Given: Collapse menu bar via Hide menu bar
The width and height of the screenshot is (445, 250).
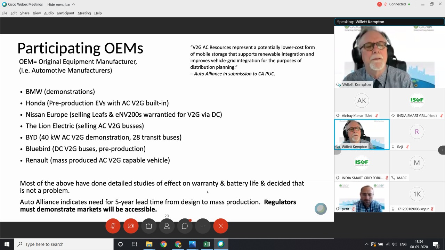Looking at the screenshot, I should (61, 4).
